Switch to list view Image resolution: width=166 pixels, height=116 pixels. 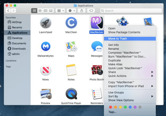pyautogui.click(x=40, y=11)
